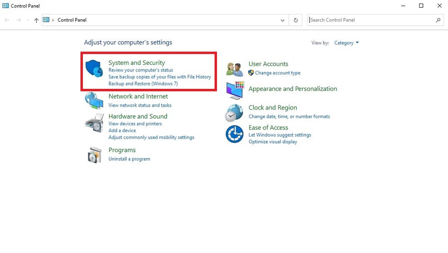This screenshot has height=253, width=448.
Task: Click Change account type link
Action: click(277, 73)
